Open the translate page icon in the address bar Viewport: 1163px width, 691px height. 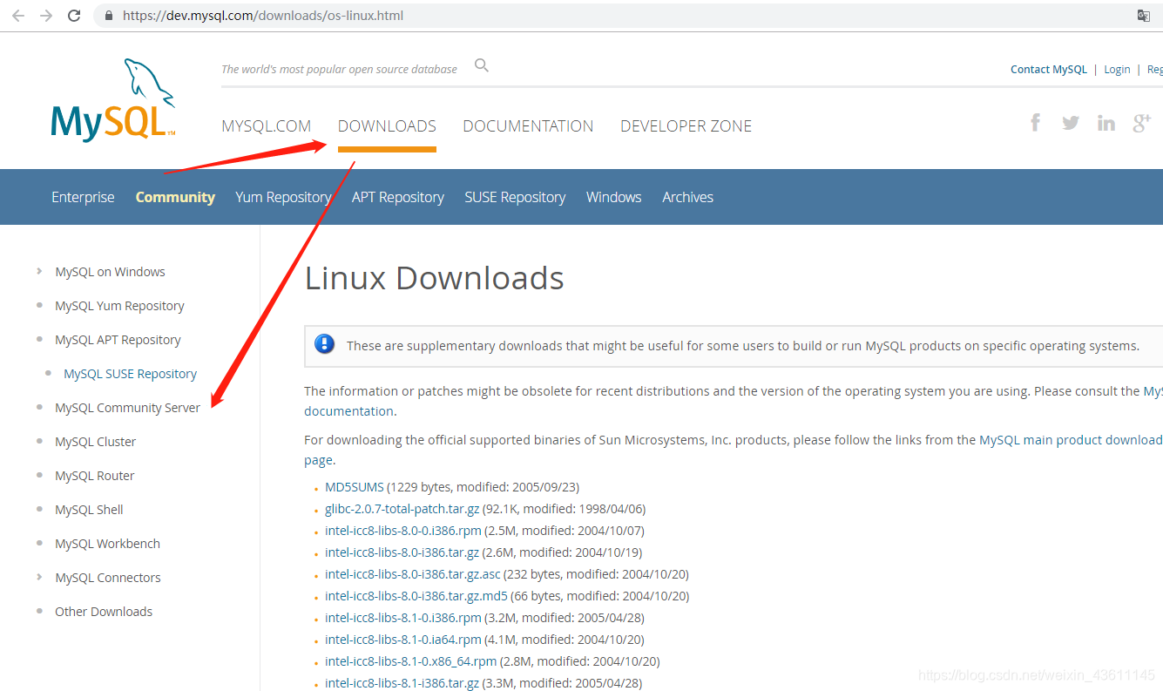coord(1144,16)
